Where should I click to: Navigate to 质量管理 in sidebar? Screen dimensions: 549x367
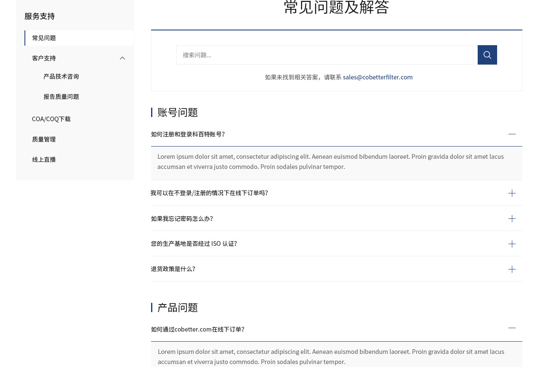(44, 139)
